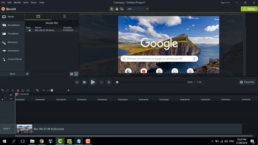The image size is (258, 145).
Task: Click the Copy icon on timeline toolbar
Action: tap(18, 90)
